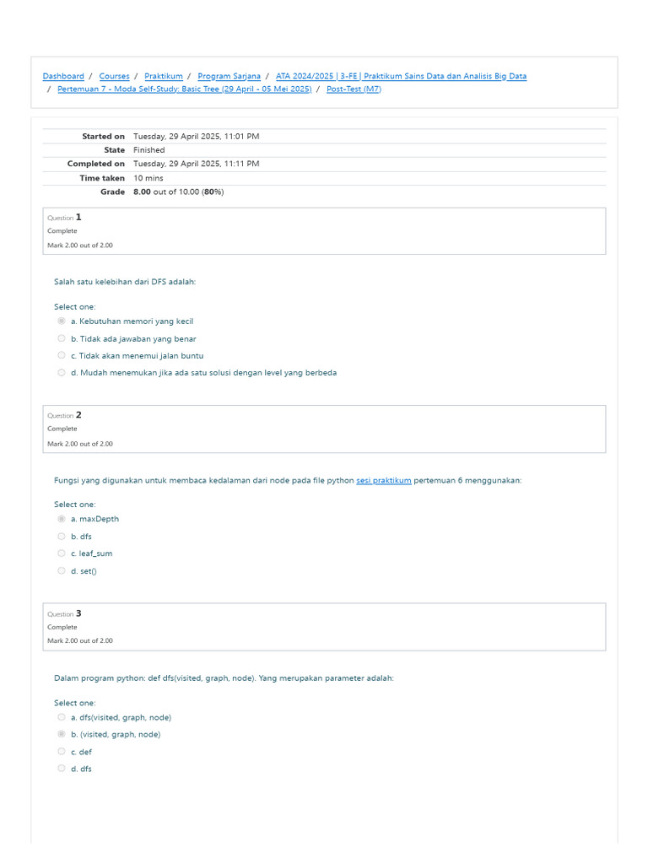Select option b. (visited, graph, node)
648x864 pixels.
[62, 734]
